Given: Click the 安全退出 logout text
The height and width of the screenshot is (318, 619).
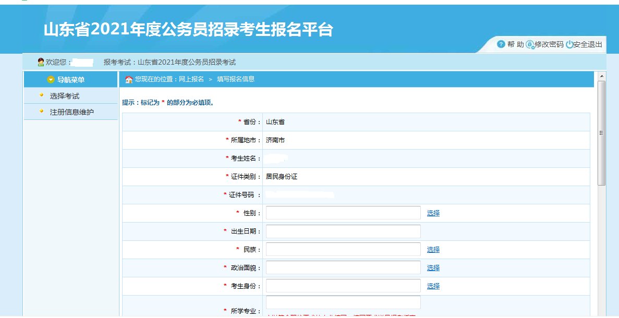Looking at the screenshot, I should (588, 44).
